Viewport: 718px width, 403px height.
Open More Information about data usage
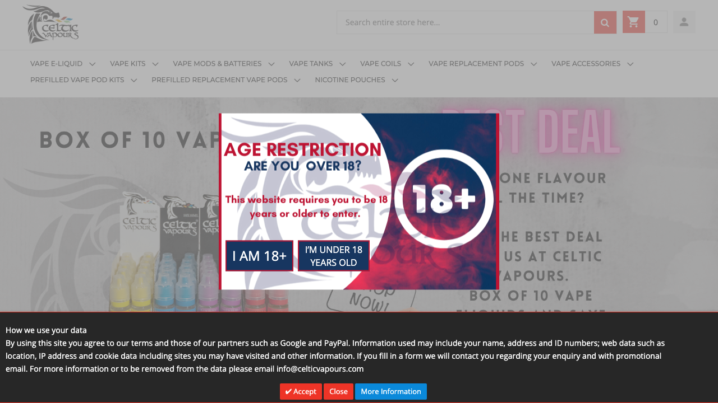pyautogui.click(x=390, y=392)
